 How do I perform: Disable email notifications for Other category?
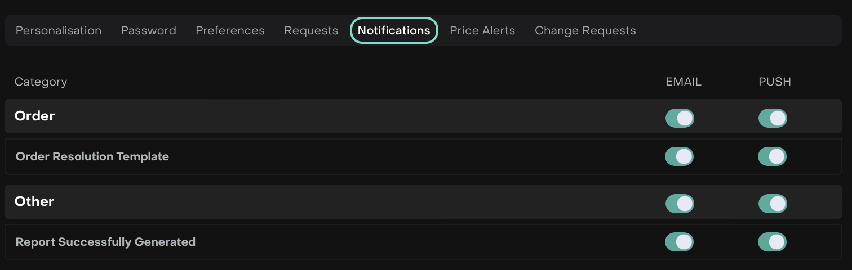[680, 204]
